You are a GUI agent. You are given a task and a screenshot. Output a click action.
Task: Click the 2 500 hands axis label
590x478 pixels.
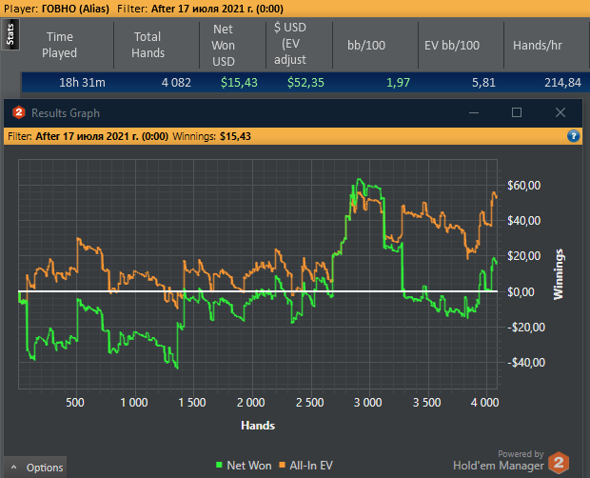click(309, 403)
